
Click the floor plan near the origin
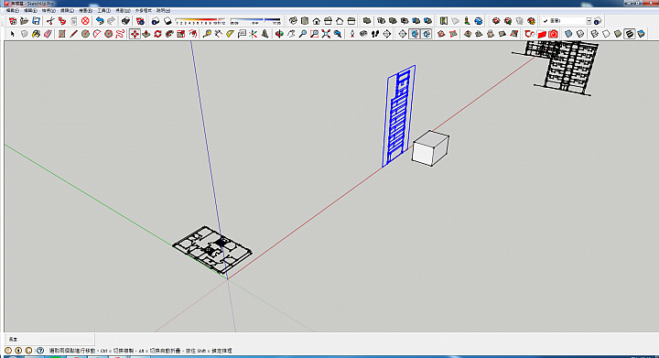(x=212, y=250)
